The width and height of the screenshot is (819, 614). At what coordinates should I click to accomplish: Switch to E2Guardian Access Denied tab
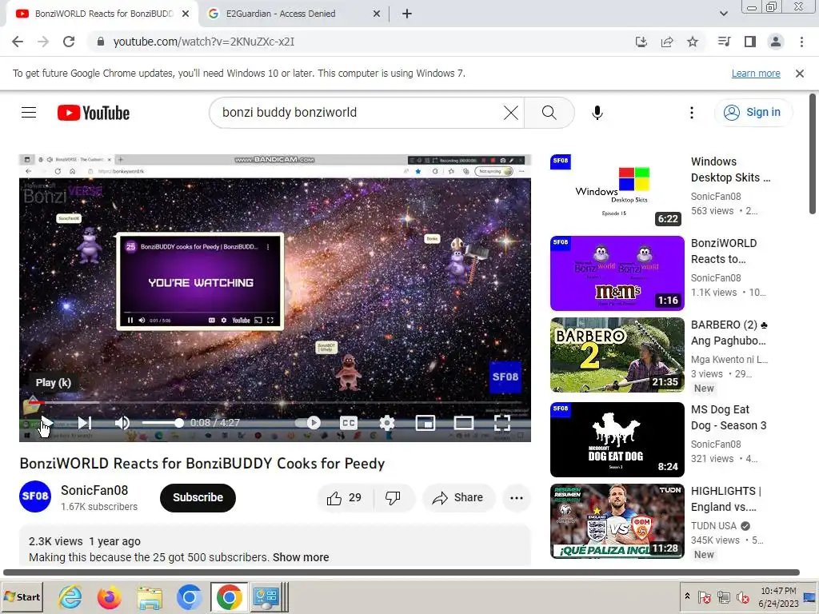click(x=294, y=14)
